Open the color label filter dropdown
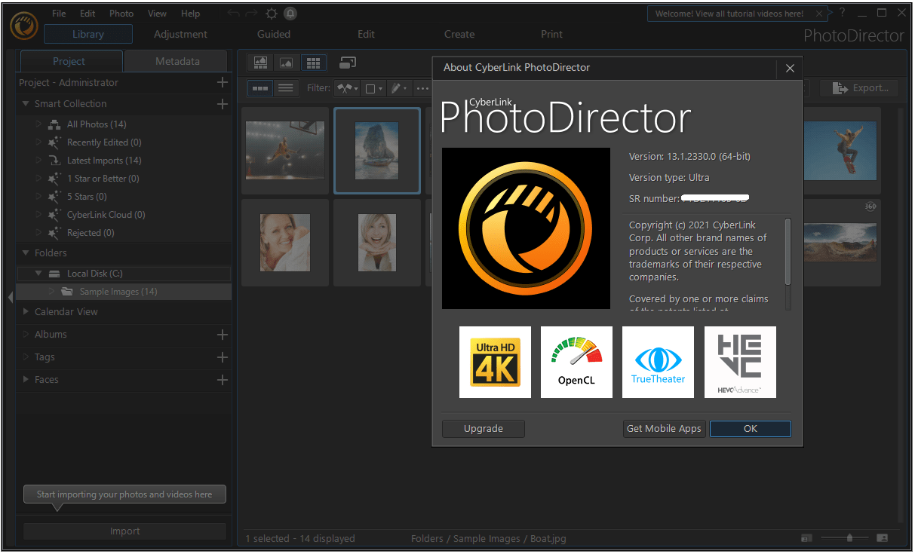The width and height of the screenshot is (915, 554). point(374,88)
